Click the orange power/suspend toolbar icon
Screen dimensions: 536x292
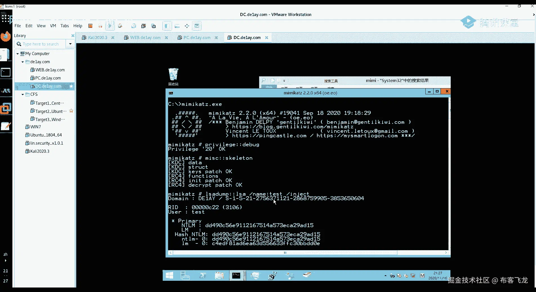click(x=90, y=26)
